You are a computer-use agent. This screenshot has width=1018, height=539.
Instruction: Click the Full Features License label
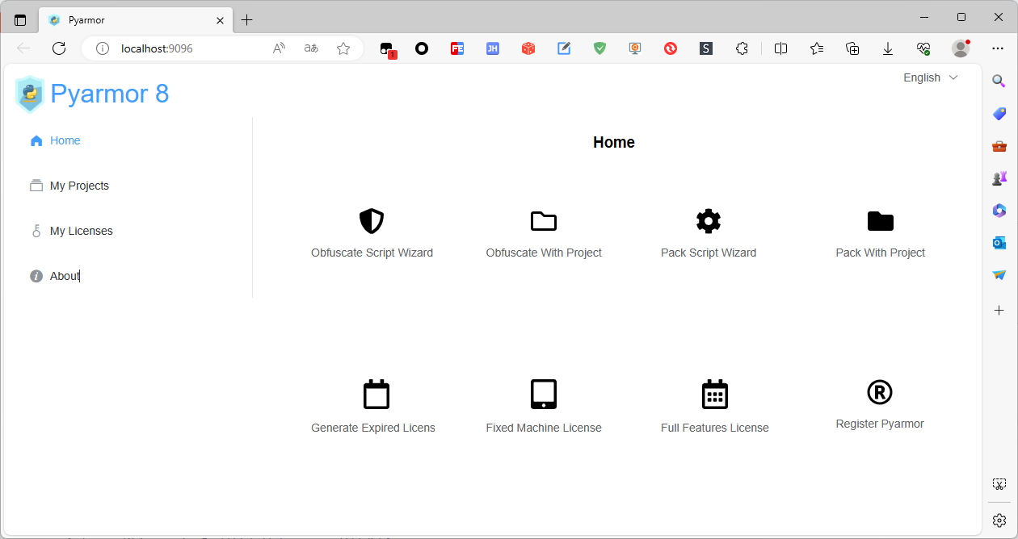pyautogui.click(x=715, y=428)
